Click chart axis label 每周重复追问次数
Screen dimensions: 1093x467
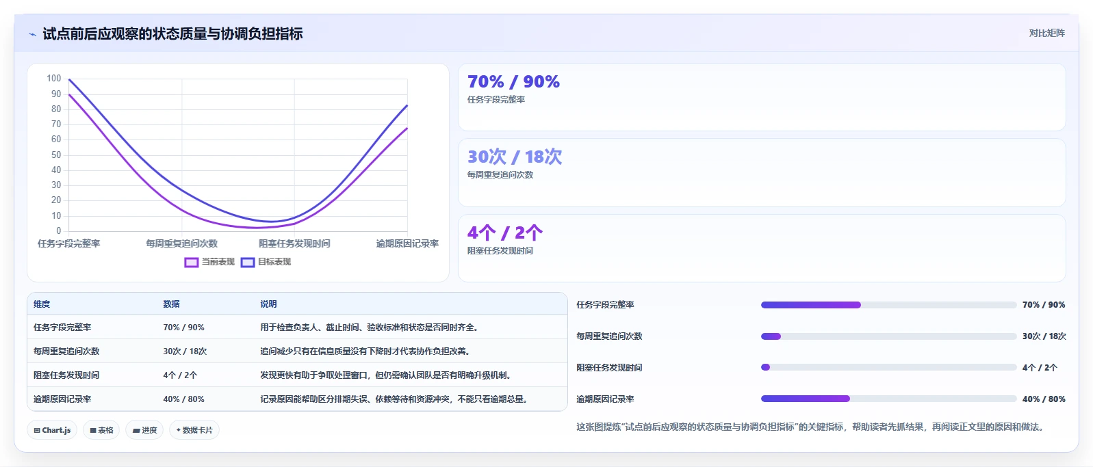[181, 243]
